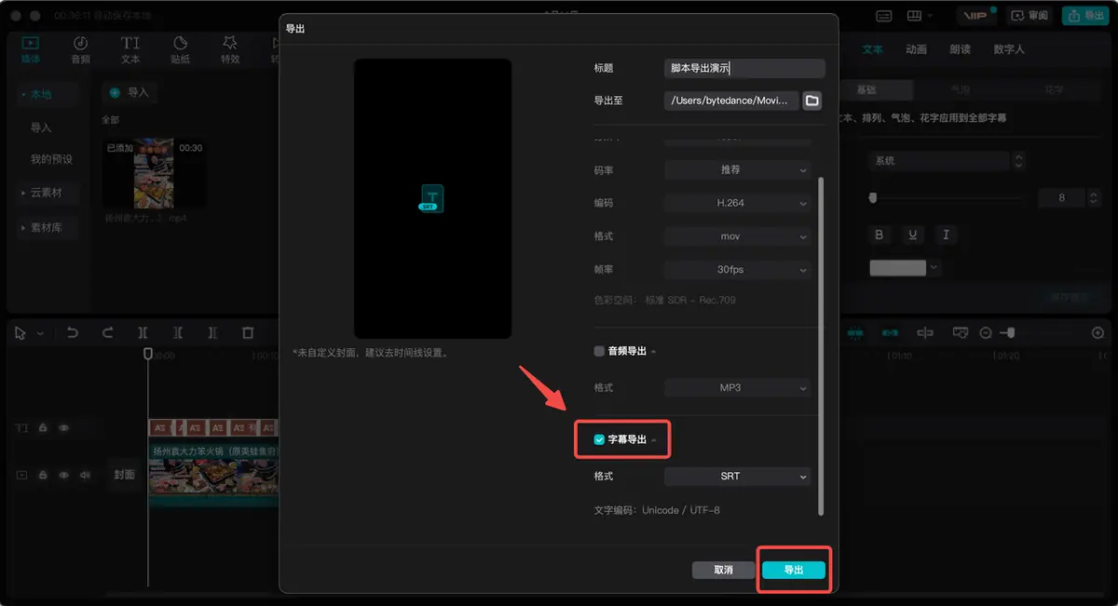Open the 特效 effects panel
The height and width of the screenshot is (606, 1118).
pos(230,49)
